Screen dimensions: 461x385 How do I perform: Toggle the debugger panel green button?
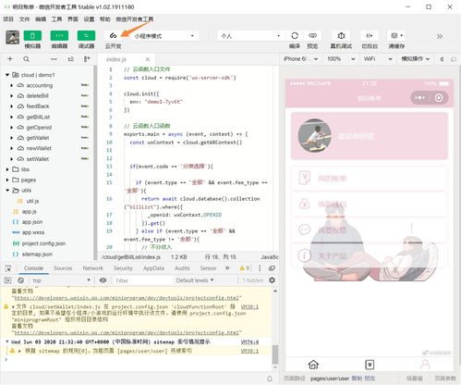tap(86, 35)
